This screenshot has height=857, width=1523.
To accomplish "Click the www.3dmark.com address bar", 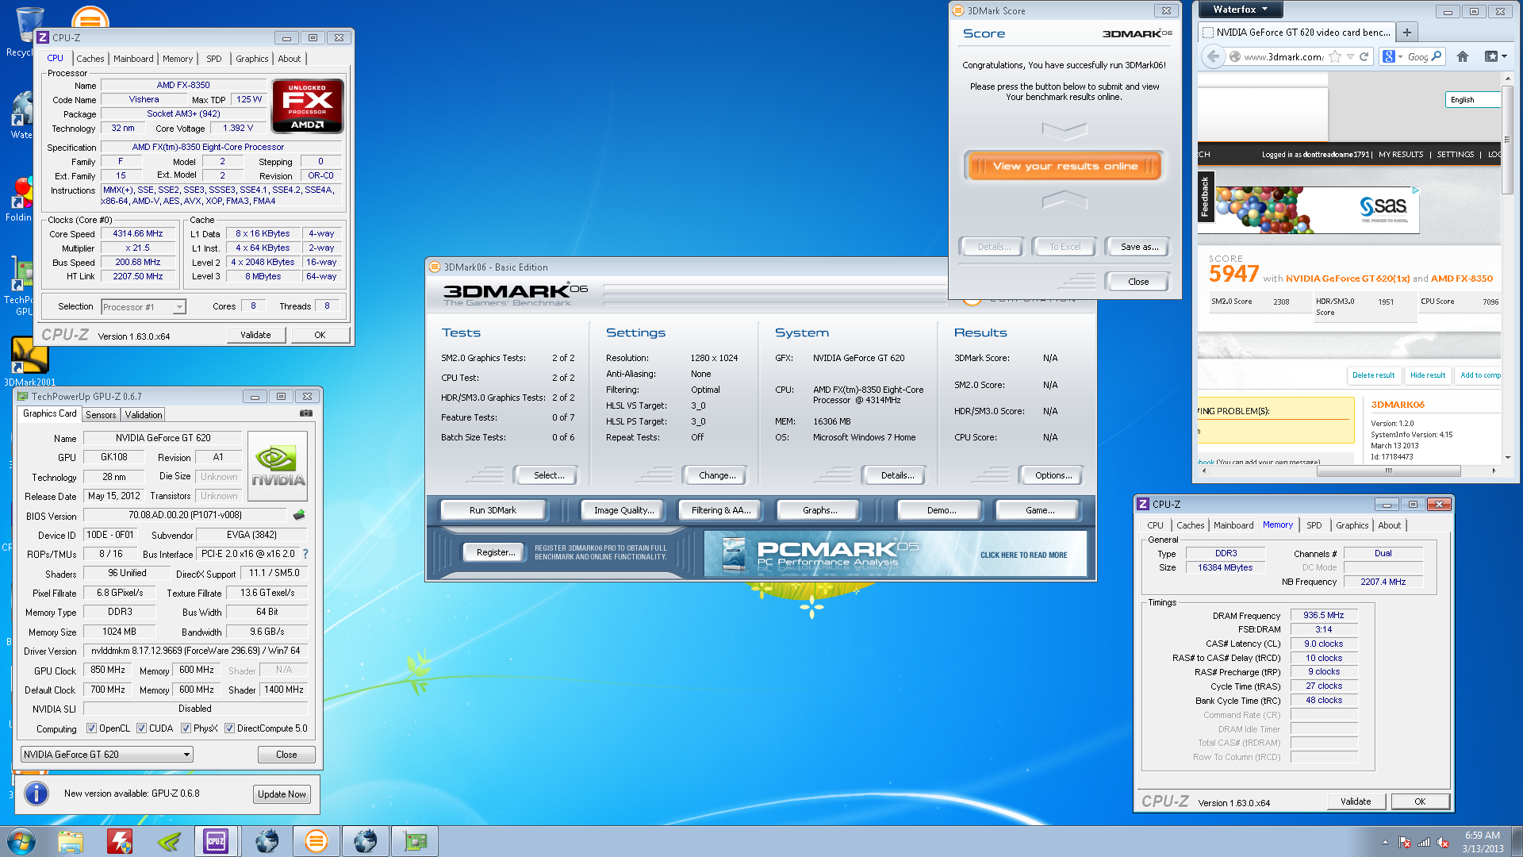I will [1284, 56].
